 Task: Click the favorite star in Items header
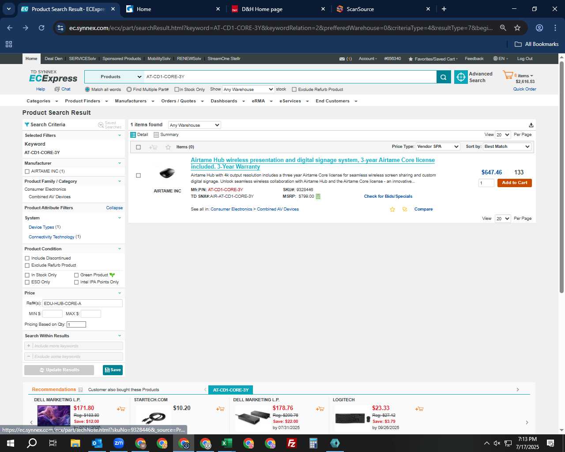[168, 147]
